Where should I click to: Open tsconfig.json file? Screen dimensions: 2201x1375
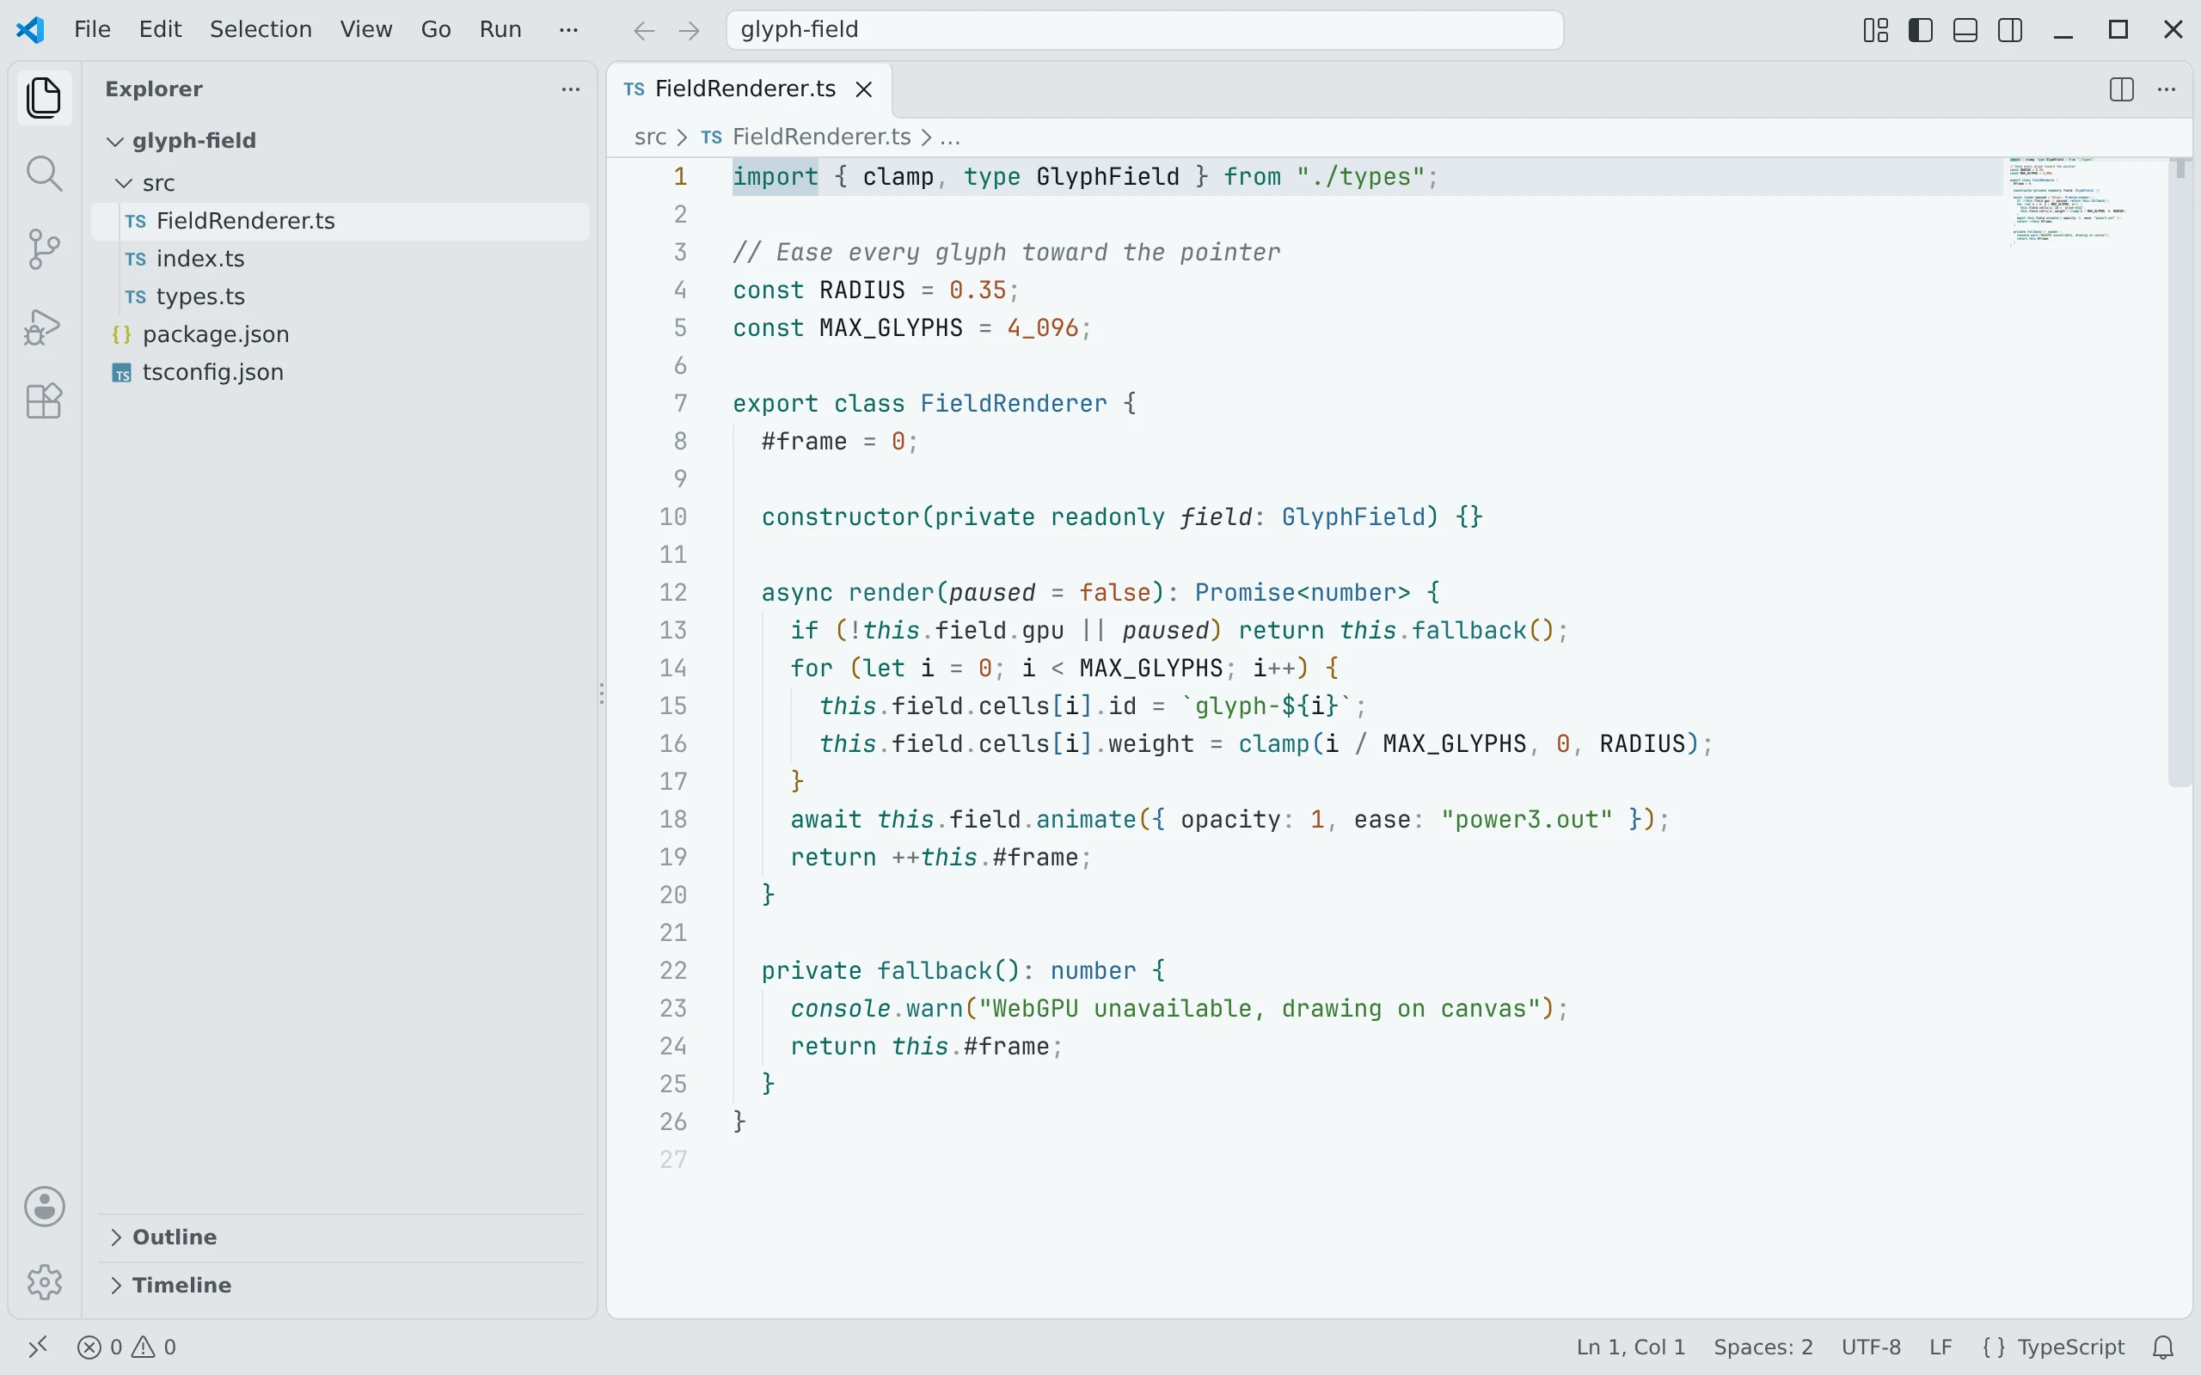point(340,373)
